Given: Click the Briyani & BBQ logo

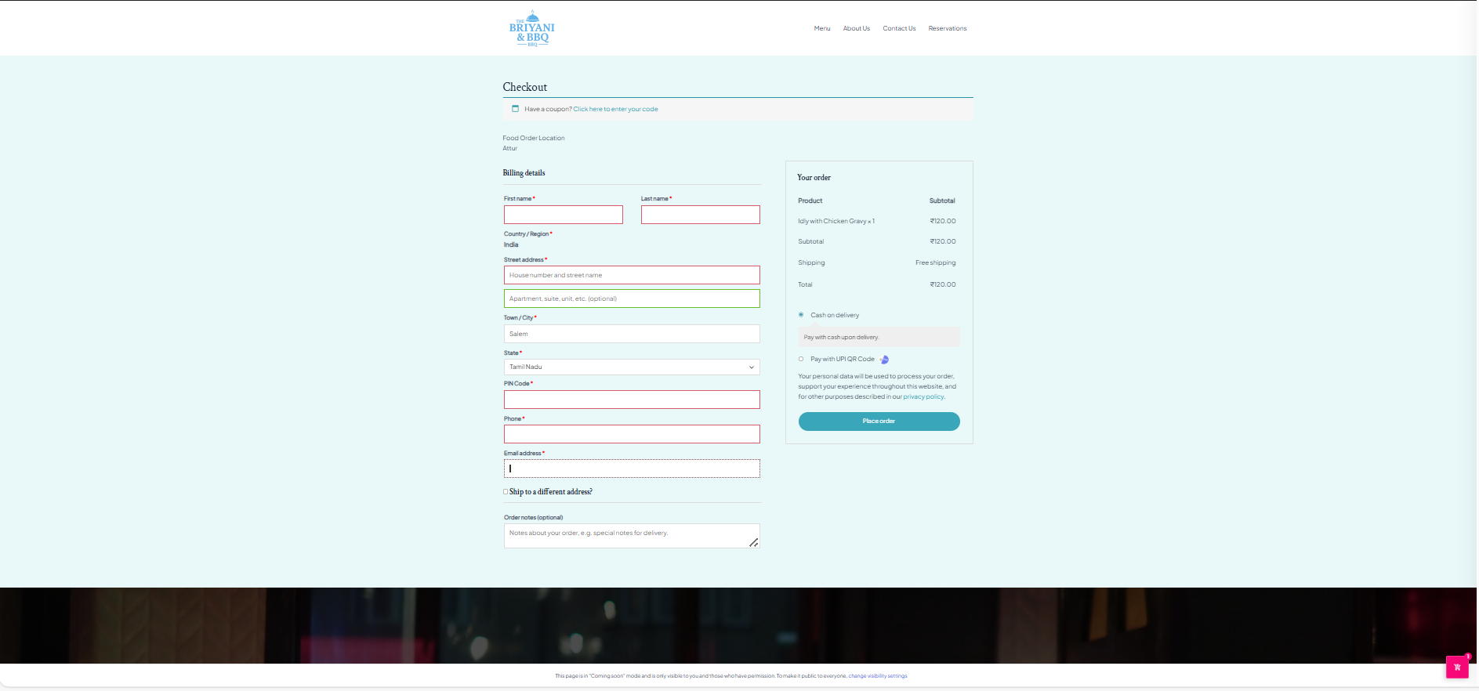Looking at the screenshot, I should coord(531,29).
